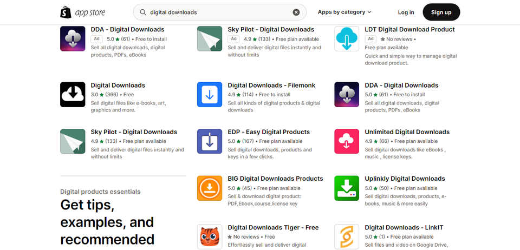The height and width of the screenshot is (250, 520).
Task: Click '3.0 (366) • Free' rating text
Action: (113, 95)
